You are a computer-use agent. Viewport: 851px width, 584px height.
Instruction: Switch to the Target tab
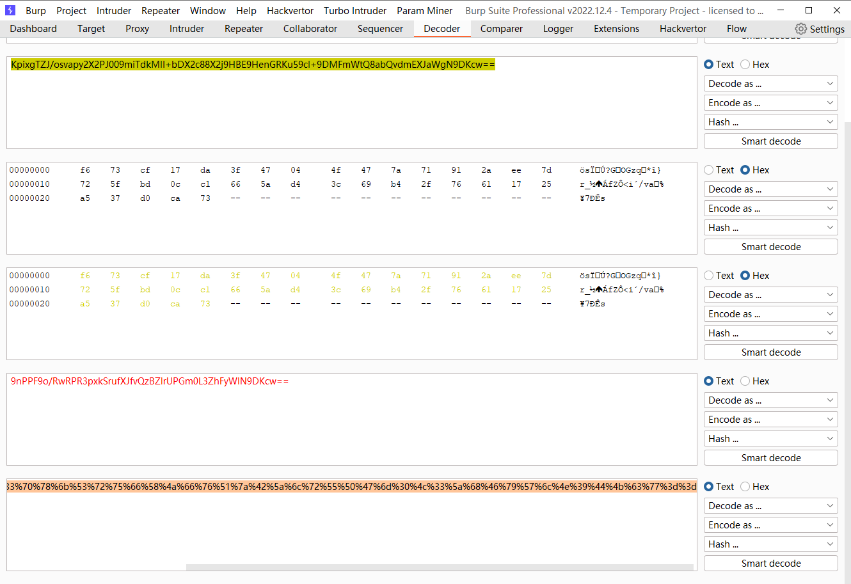[91, 29]
